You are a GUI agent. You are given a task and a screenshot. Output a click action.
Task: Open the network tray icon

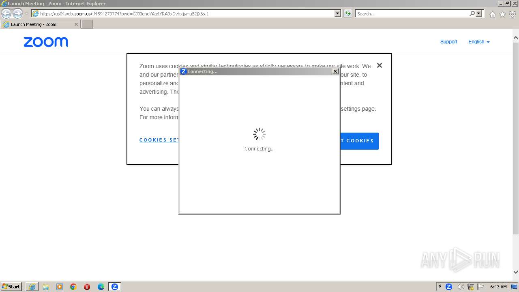[x=471, y=287]
